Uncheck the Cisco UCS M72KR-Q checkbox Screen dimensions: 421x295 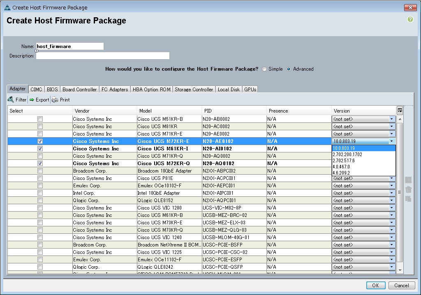point(40,163)
